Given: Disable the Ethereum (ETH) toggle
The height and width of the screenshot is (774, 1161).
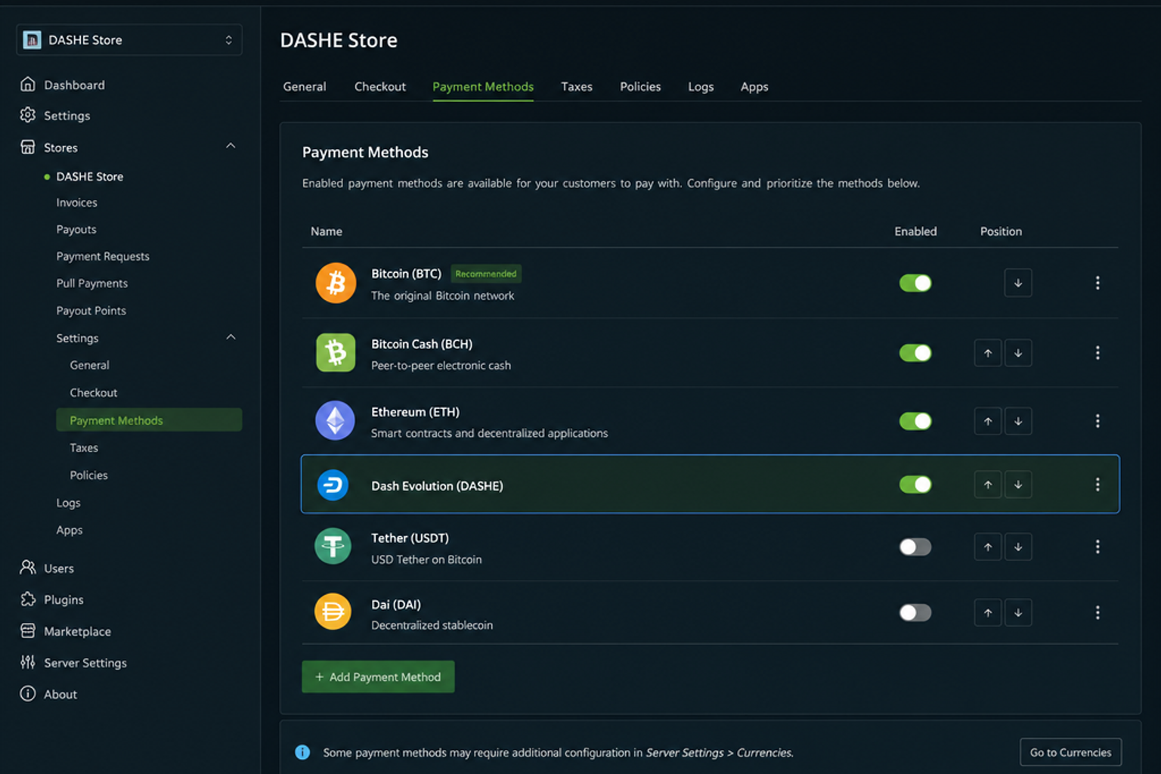Looking at the screenshot, I should pyautogui.click(x=915, y=421).
